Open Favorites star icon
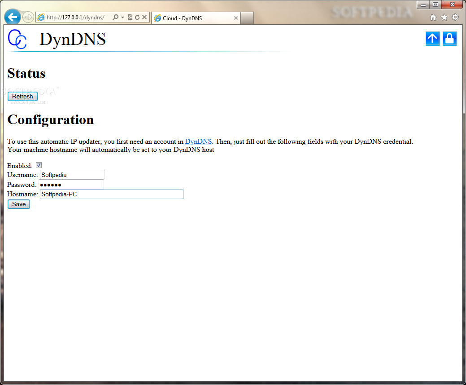 444,18
